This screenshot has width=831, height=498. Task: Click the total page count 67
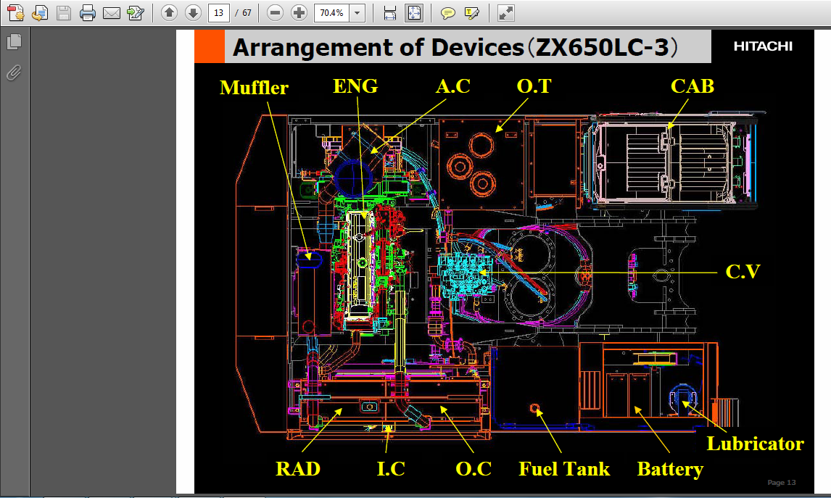[x=247, y=13]
